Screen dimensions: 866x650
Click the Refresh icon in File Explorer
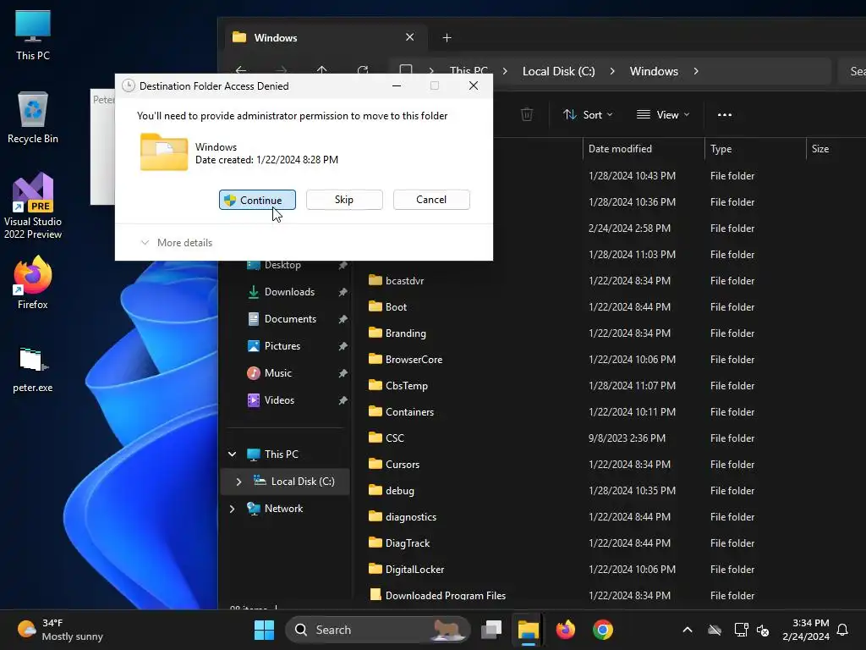363,70
